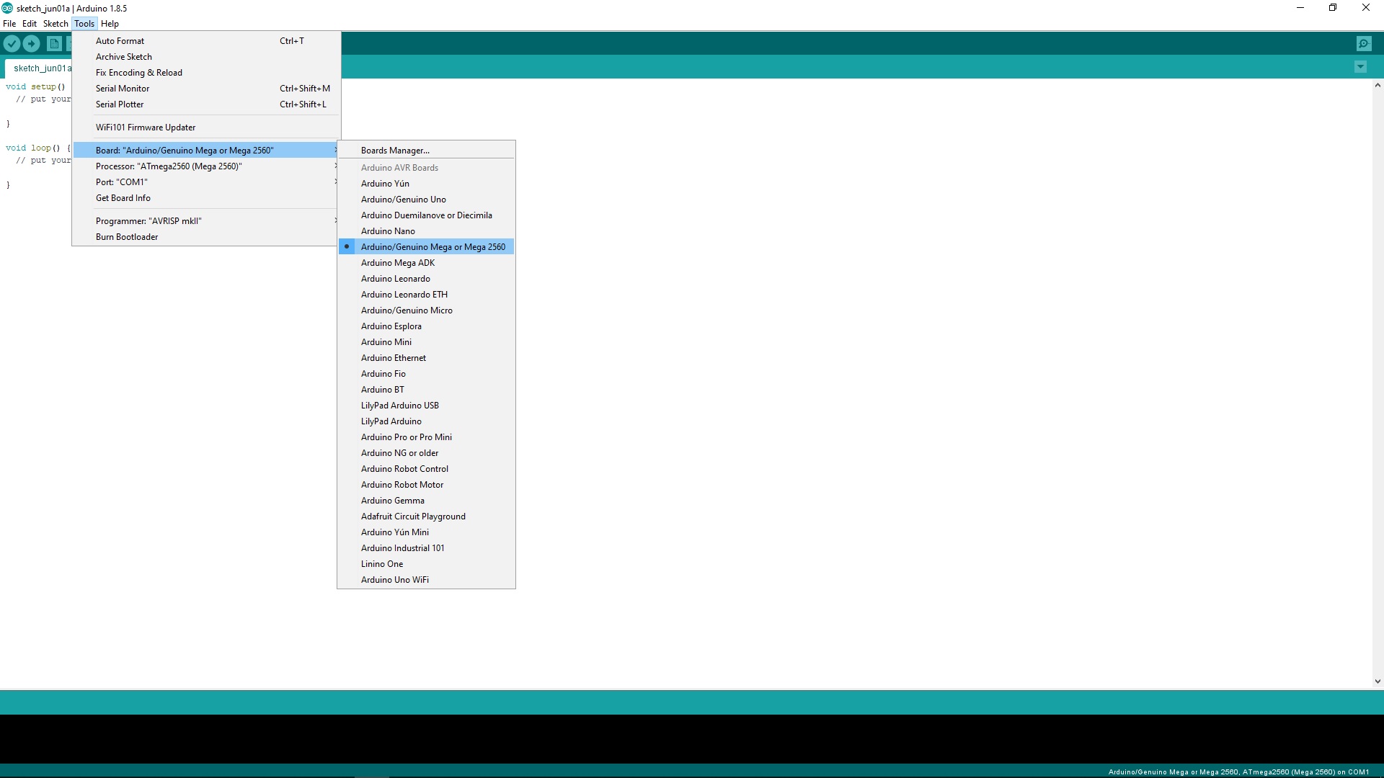The width and height of the screenshot is (1384, 778).
Task: Select Arduino Uno WiFi board
Action: (x=426, y=580)
